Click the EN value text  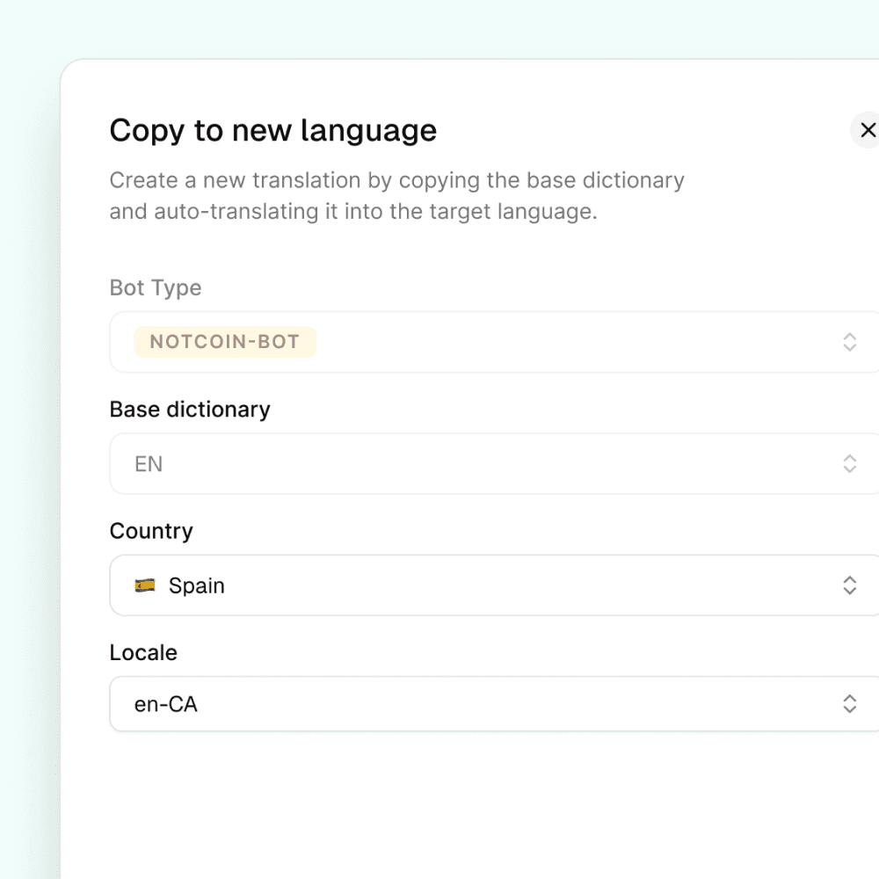point(149,464)
